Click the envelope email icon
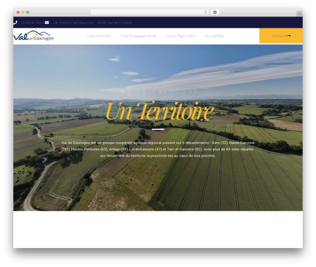The height and width of the screenshot is (267, 316). 47,23
